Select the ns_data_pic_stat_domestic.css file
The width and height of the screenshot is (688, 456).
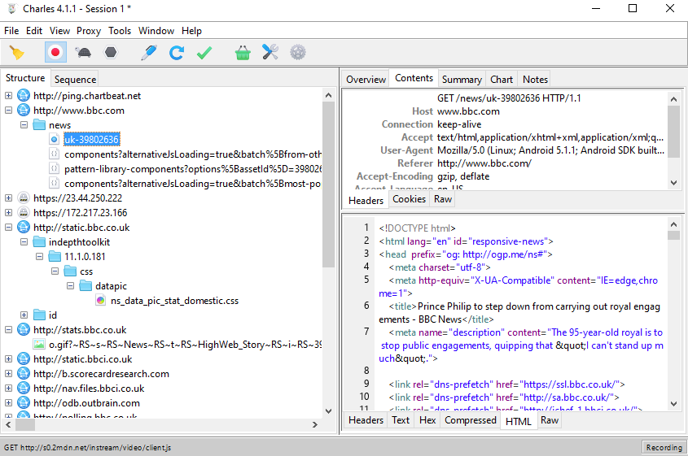coord(174,301)
